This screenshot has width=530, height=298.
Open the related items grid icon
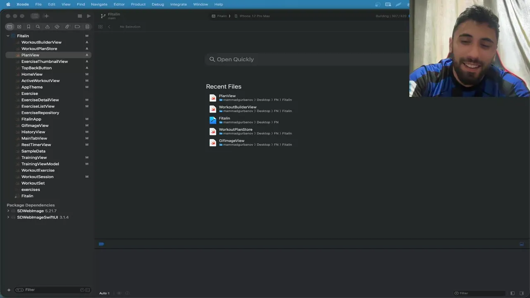(x=100, y=26)
